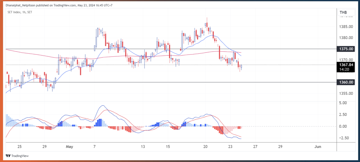The height and width of the screenshot is (162, 360).
Task: Open the THB currency selector box
Action: (x=346, y=13)
